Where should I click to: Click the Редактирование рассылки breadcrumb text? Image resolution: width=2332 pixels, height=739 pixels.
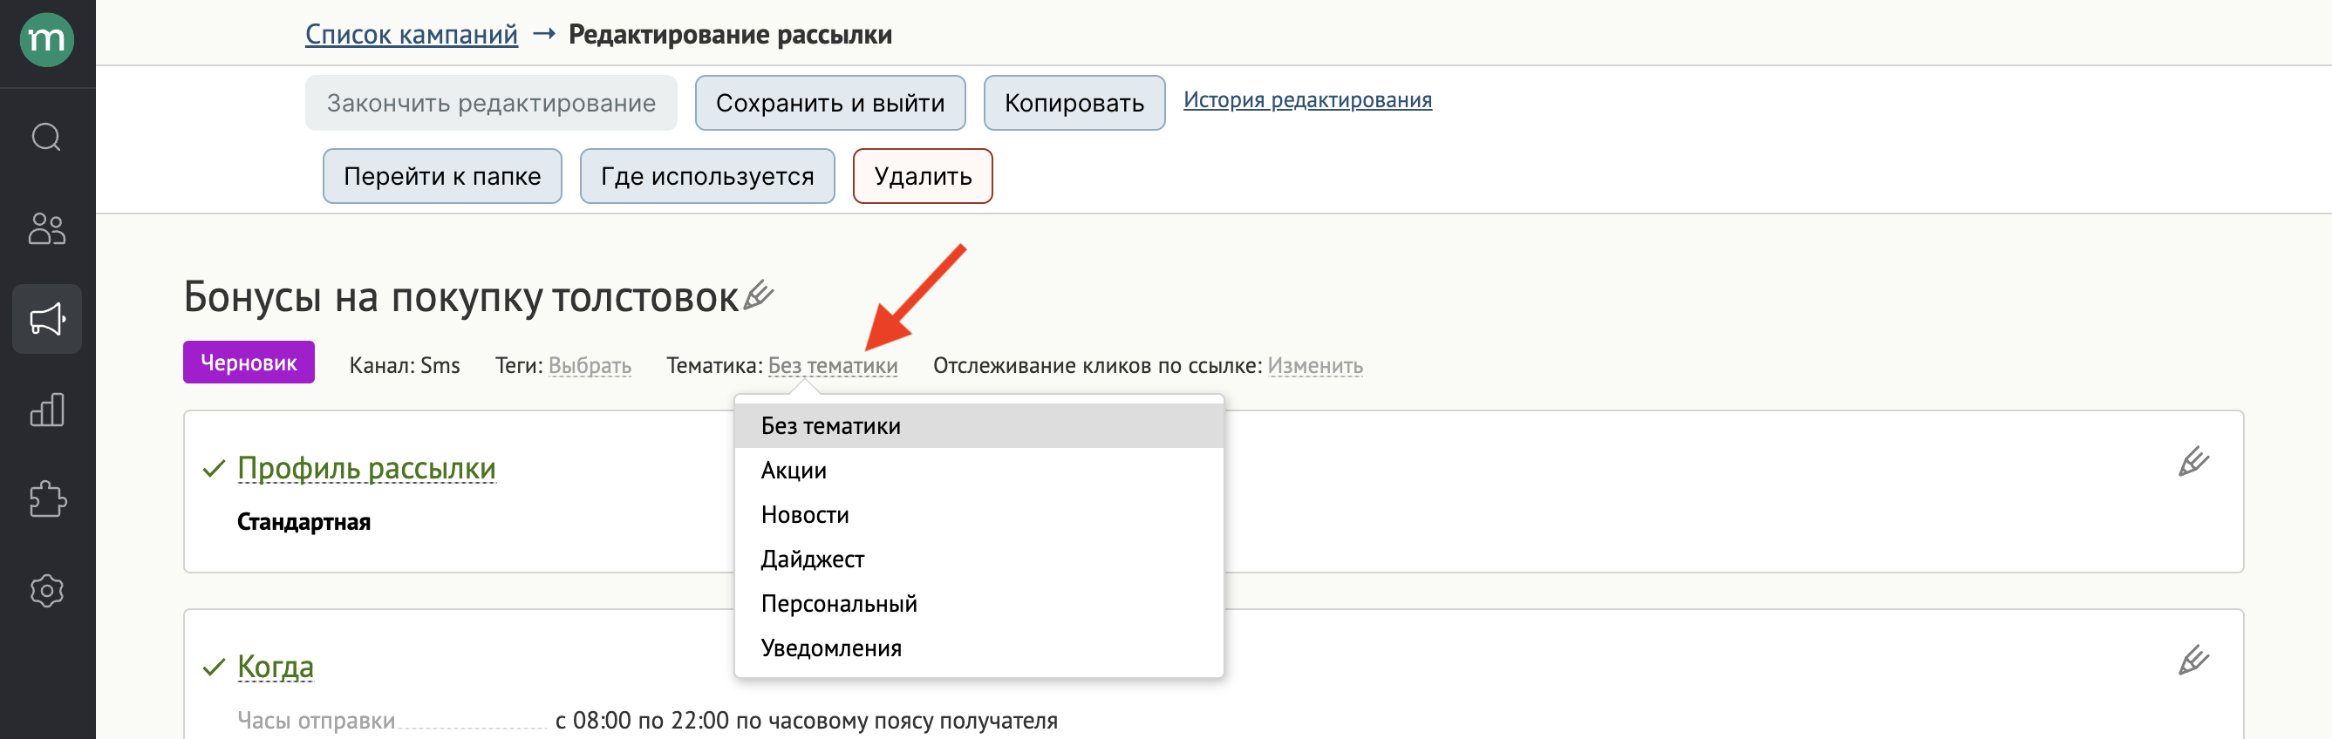click(731, 34)
